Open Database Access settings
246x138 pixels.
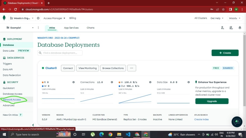(13, 94)
